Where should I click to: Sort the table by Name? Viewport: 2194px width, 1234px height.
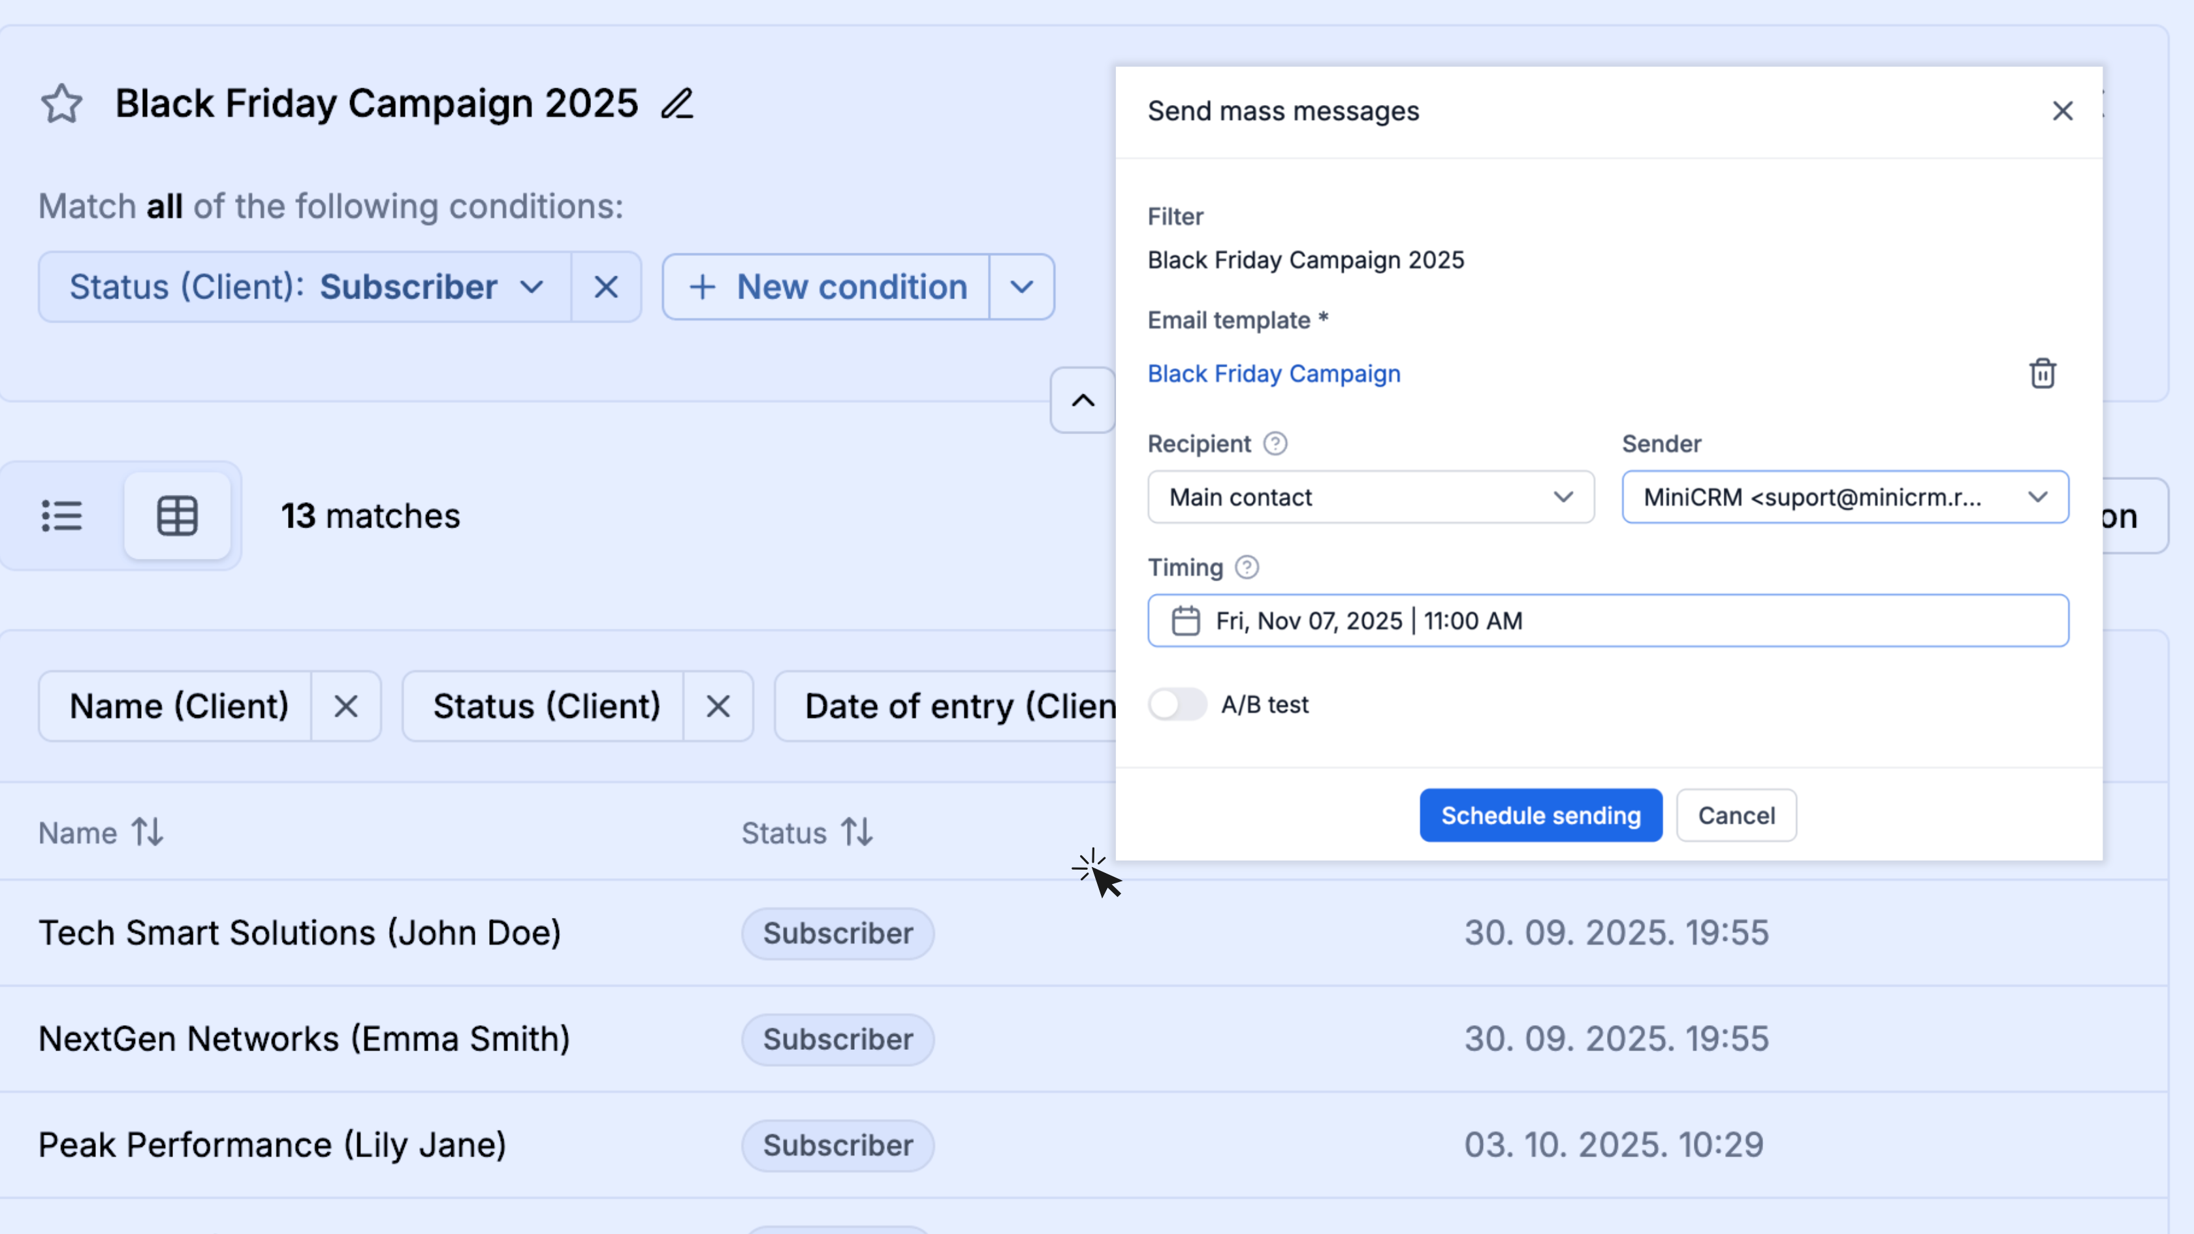tap(146, 832)
